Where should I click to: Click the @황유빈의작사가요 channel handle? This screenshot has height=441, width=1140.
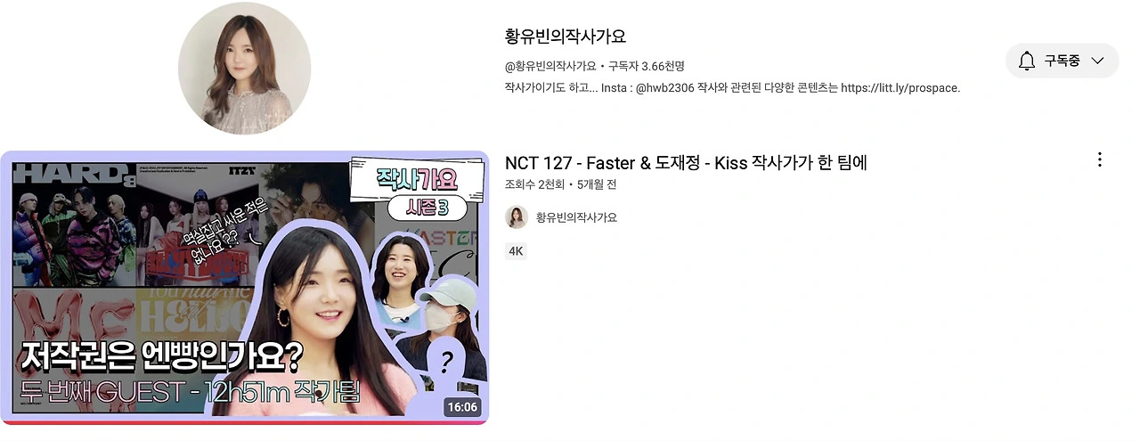[x=550, y=66]
